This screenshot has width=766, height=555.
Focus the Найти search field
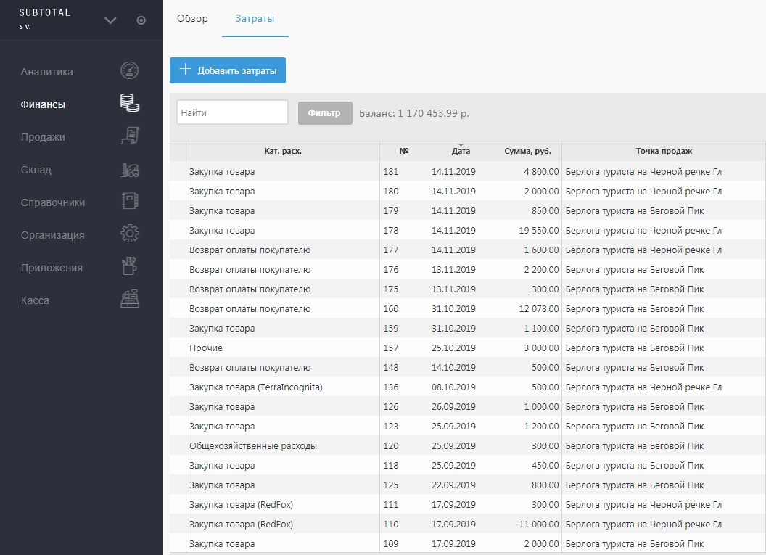232,112
